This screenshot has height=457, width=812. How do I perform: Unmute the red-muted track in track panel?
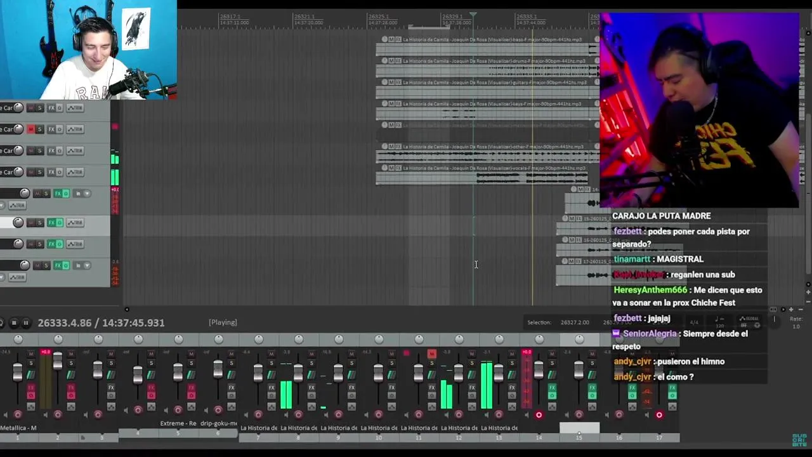31,129
